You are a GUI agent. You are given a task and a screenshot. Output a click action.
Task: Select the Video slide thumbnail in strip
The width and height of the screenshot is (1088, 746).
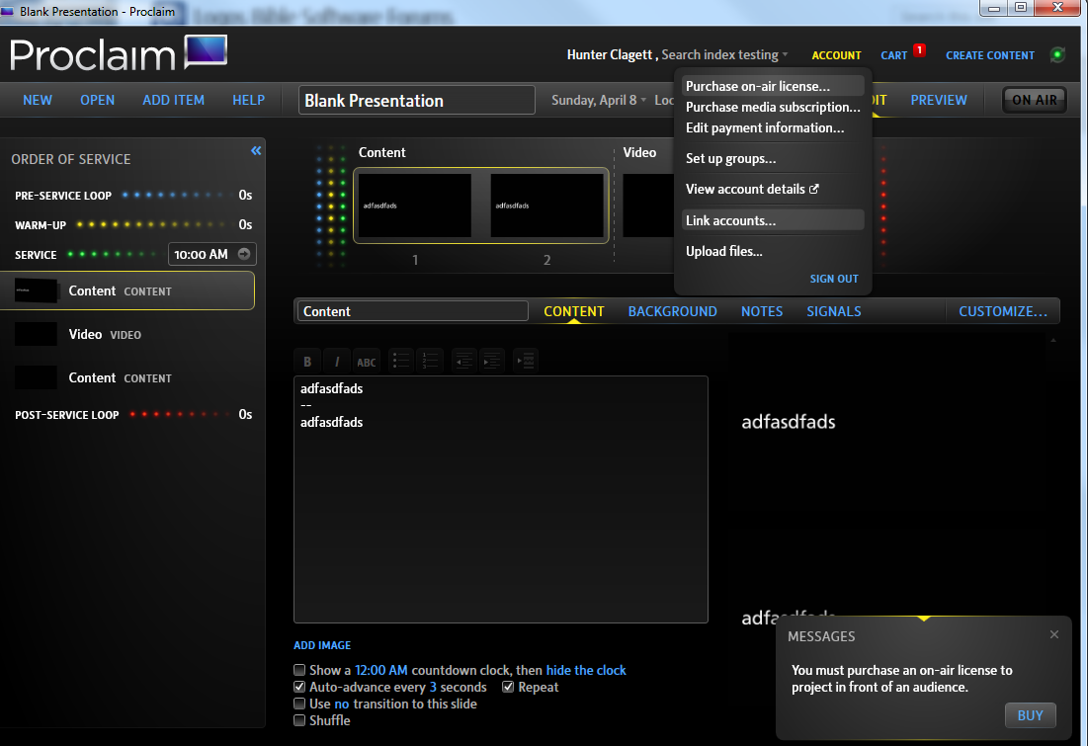click(648, 206)
